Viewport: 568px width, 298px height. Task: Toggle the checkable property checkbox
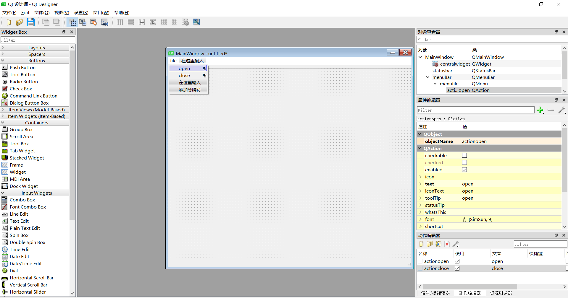point(464,155)
